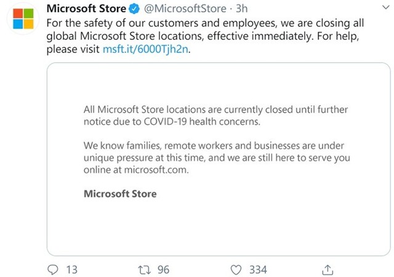Open the attached closure notice image card
The height and width of the screenshot is (277, 394).
[219, 159]
